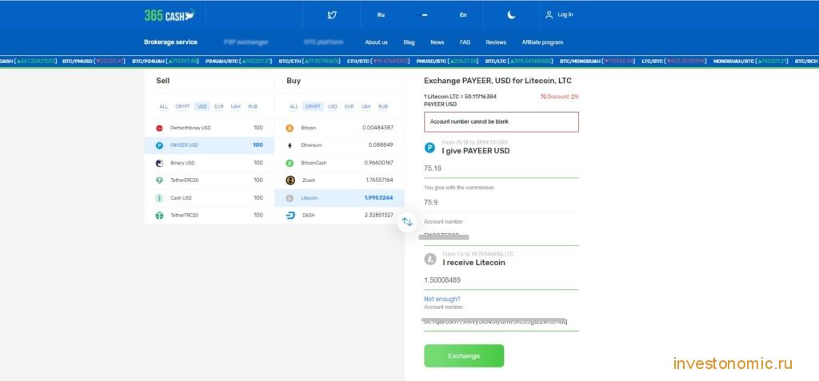Image resolution: width=819 pixels, height=381 pixels.
Task: Select Zcash row label
Action: [309, 180]
